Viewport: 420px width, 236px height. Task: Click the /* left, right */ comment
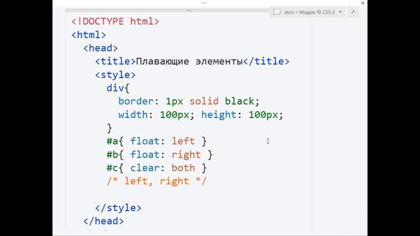click(157, 181)
